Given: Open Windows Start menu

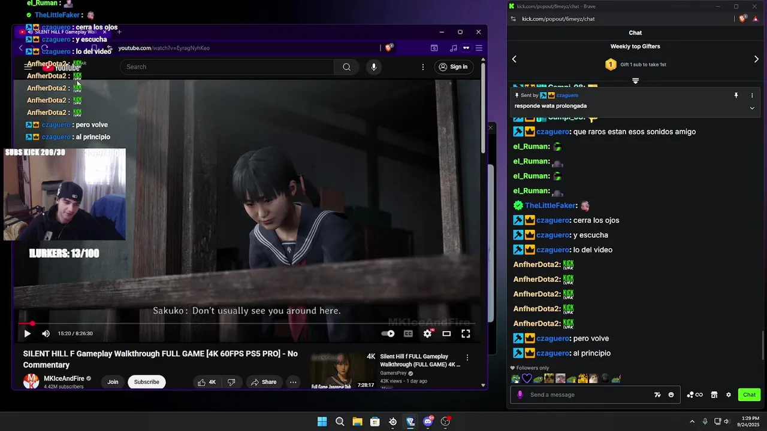Looking at the screenshot, I should [x=322, y=421].
